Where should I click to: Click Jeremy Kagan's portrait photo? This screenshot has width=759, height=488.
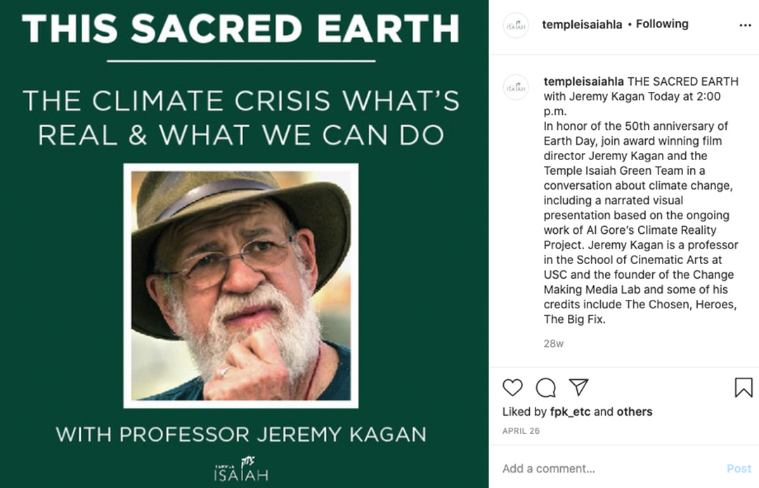tap(241, 286)
